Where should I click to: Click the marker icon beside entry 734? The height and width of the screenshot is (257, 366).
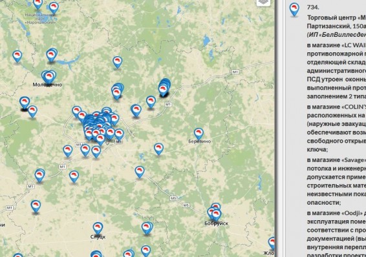[294, 10]
